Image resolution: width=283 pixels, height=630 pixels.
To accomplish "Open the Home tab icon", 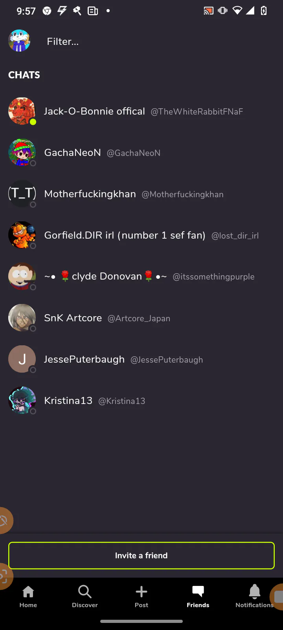I will coord(28,591).
